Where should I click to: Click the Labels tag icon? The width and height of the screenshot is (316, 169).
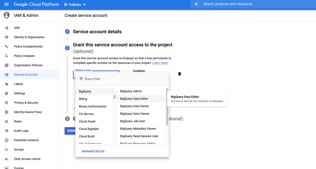6,84
